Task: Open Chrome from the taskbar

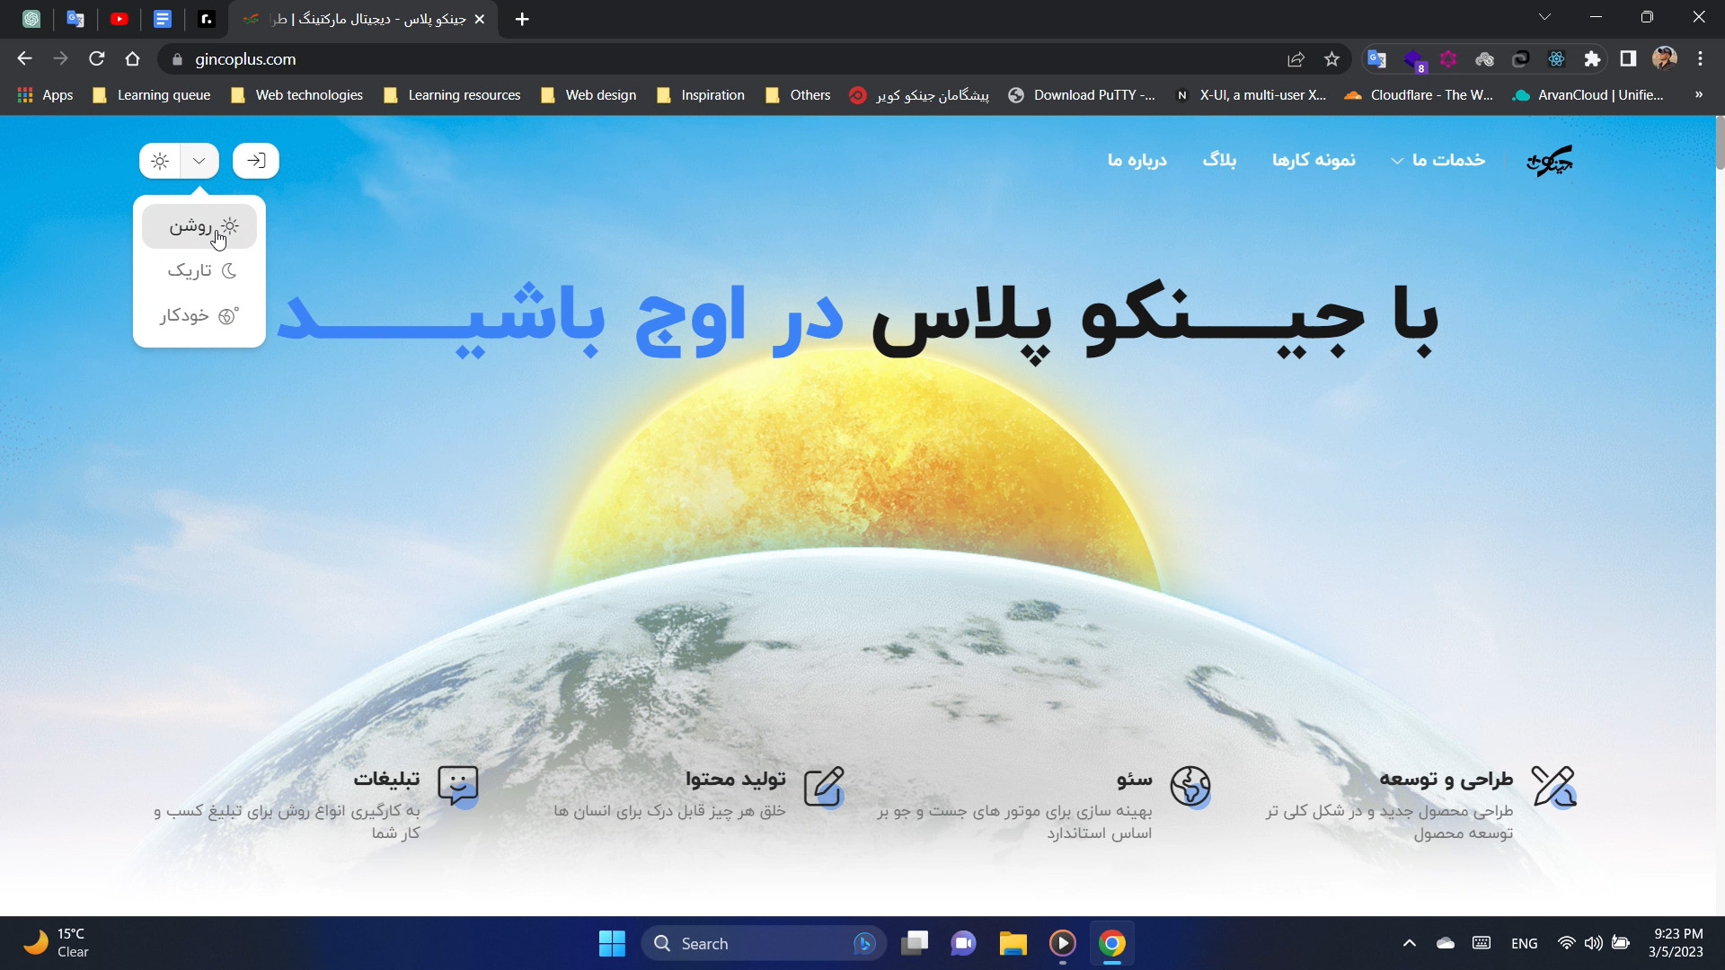Action: tap(1111, 943)
